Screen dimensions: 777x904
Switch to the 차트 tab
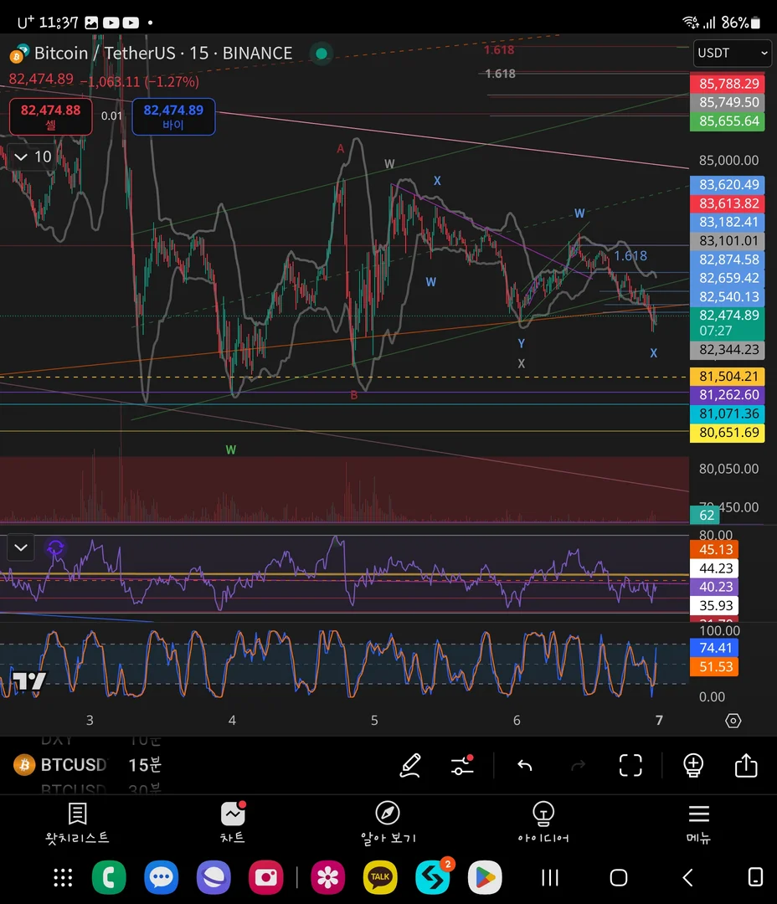pos(233,823)
